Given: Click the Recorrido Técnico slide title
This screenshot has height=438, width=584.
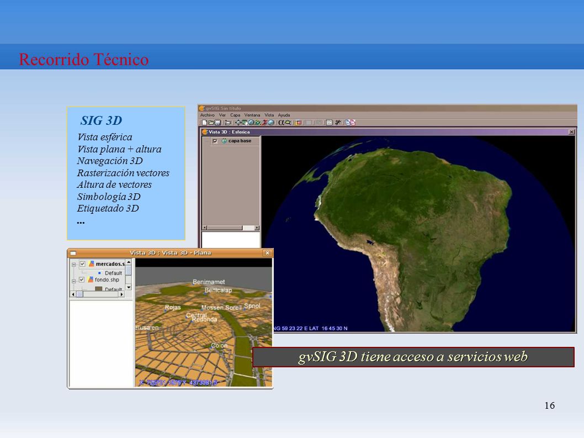Looking at the screenshot, I should click(84, 60).
